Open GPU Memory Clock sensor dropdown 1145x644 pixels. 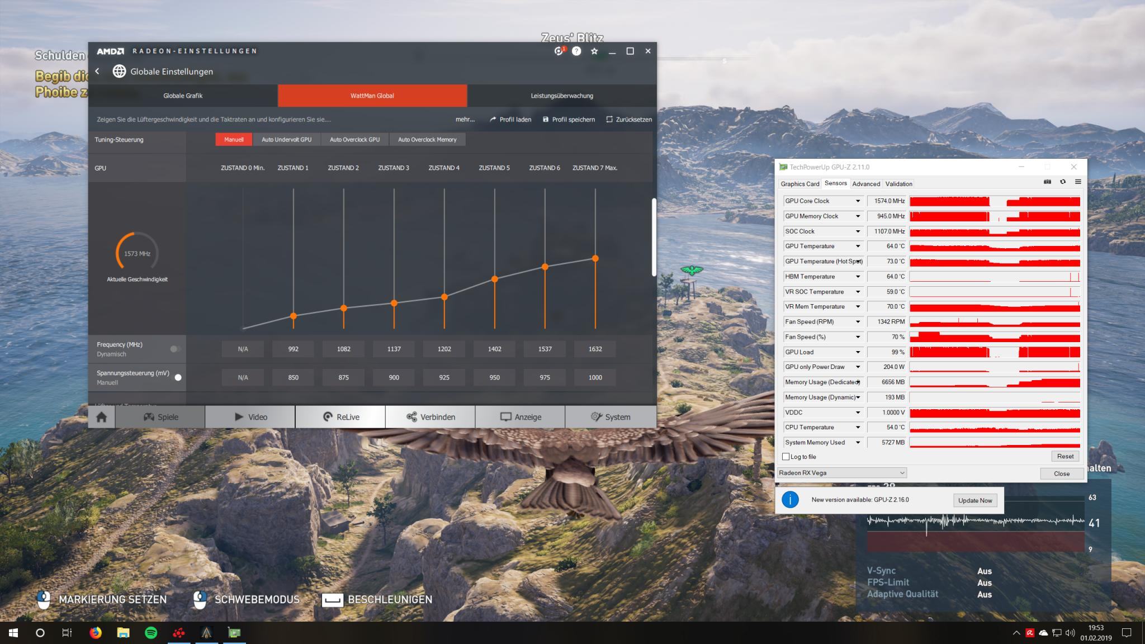[858, 216]
